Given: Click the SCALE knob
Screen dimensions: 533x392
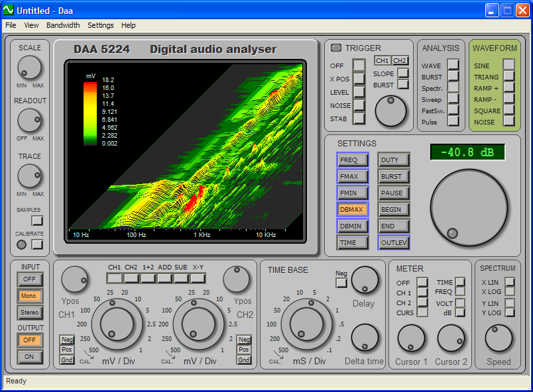Looking at the screenshot, I should coord(29,68).
